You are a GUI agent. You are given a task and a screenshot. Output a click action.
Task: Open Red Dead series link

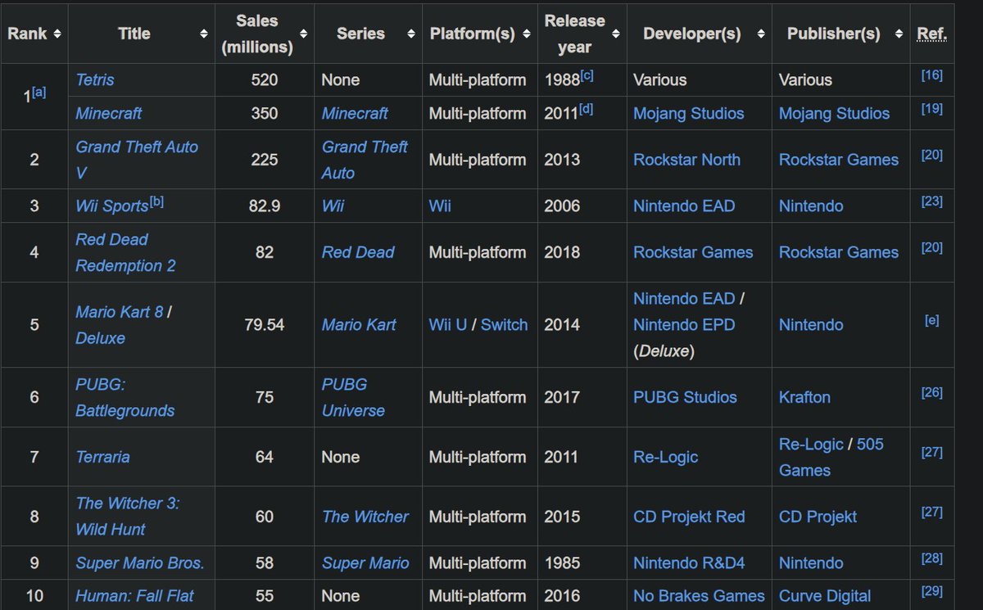click(358, 252)
